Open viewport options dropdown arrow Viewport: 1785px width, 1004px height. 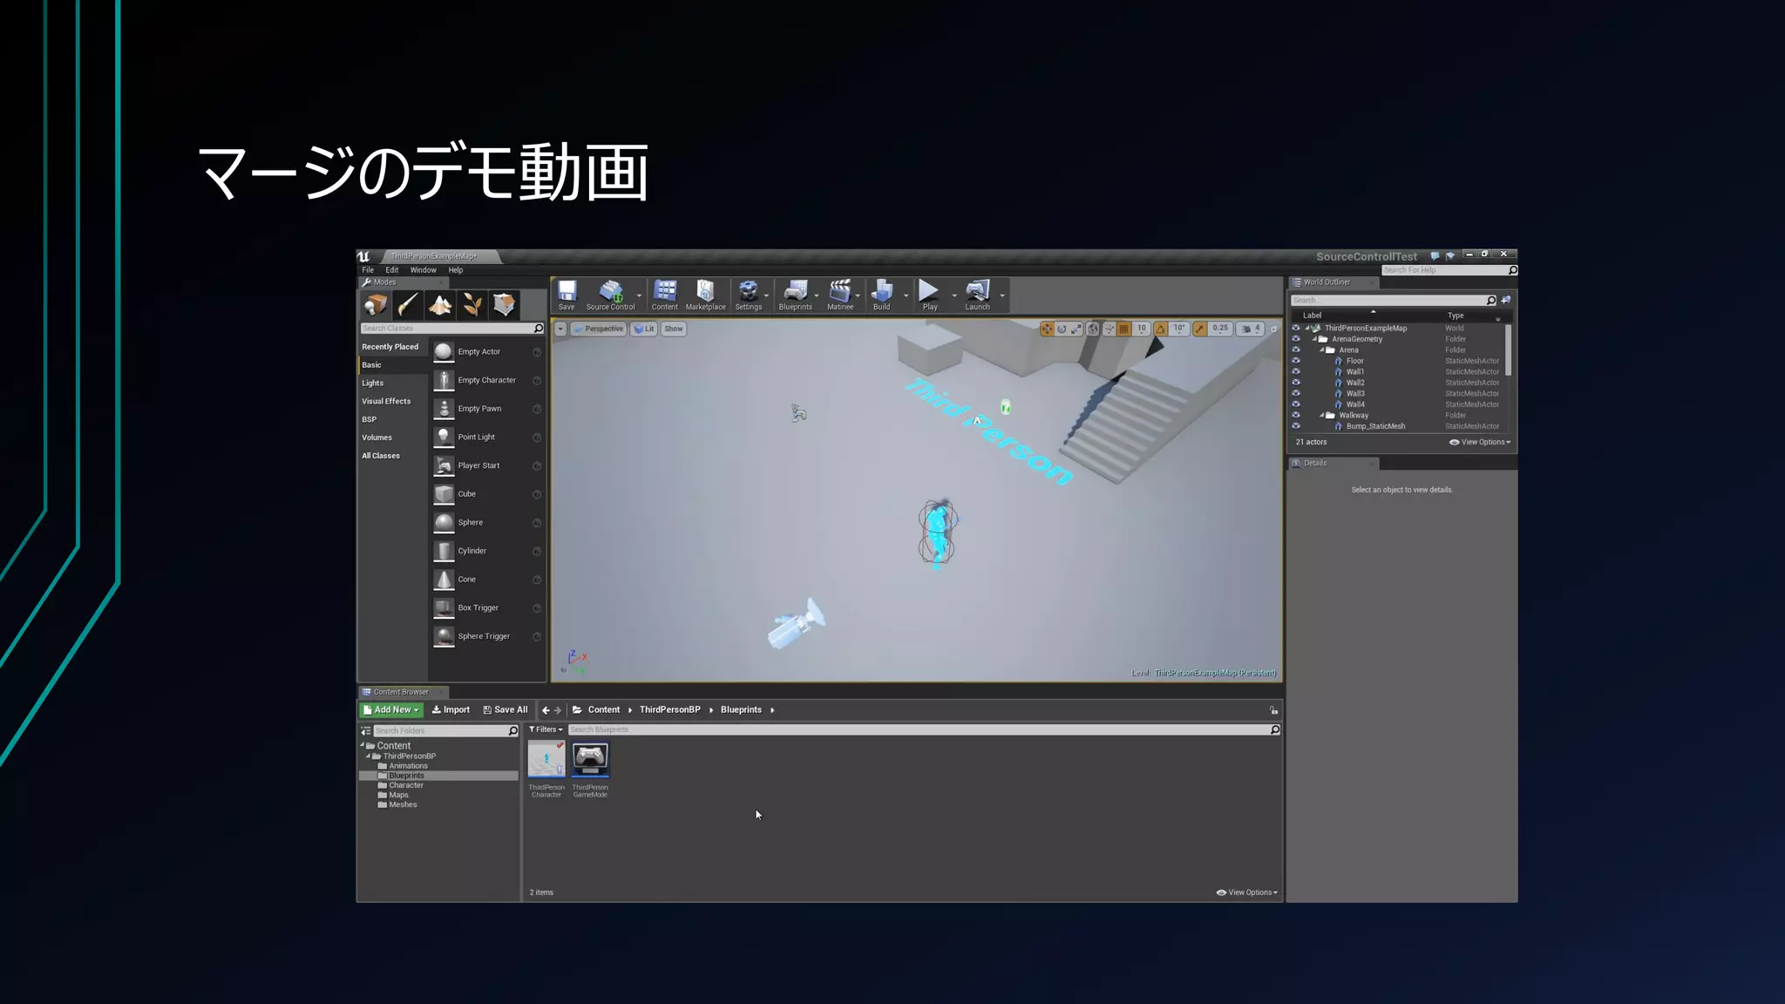coord(560,329)
